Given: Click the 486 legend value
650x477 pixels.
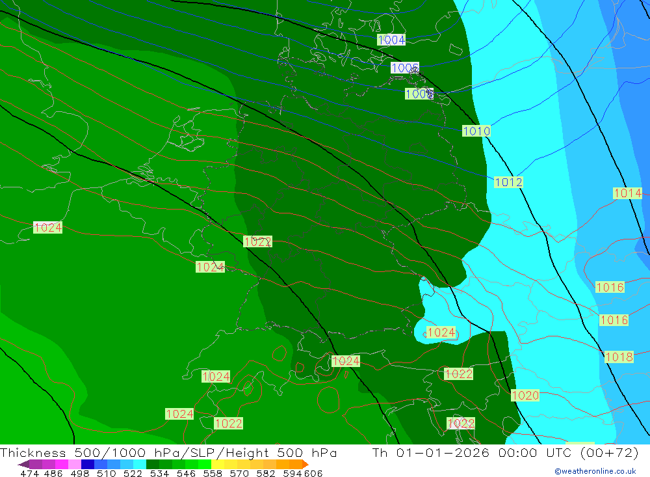Looking at the screenshot, I should point(53,473).
